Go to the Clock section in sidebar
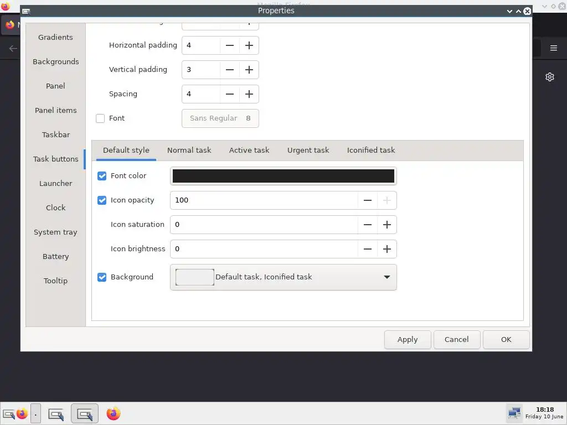567x425 pixels. coord(56,208)
